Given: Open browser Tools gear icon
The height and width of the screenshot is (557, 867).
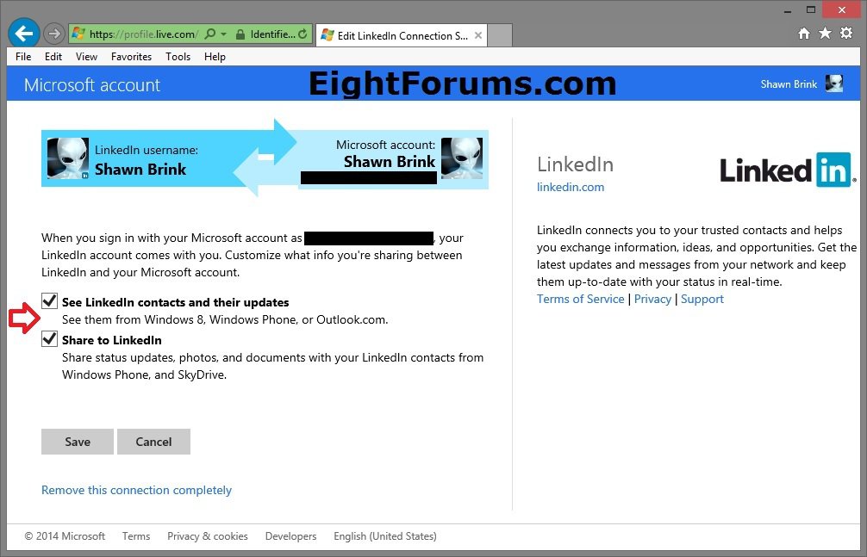Looking at the screenshot, I should (x=846, y=34).
